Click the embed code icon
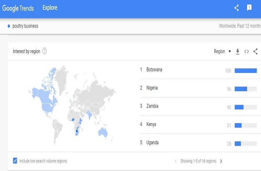 [x=246, y=52]
